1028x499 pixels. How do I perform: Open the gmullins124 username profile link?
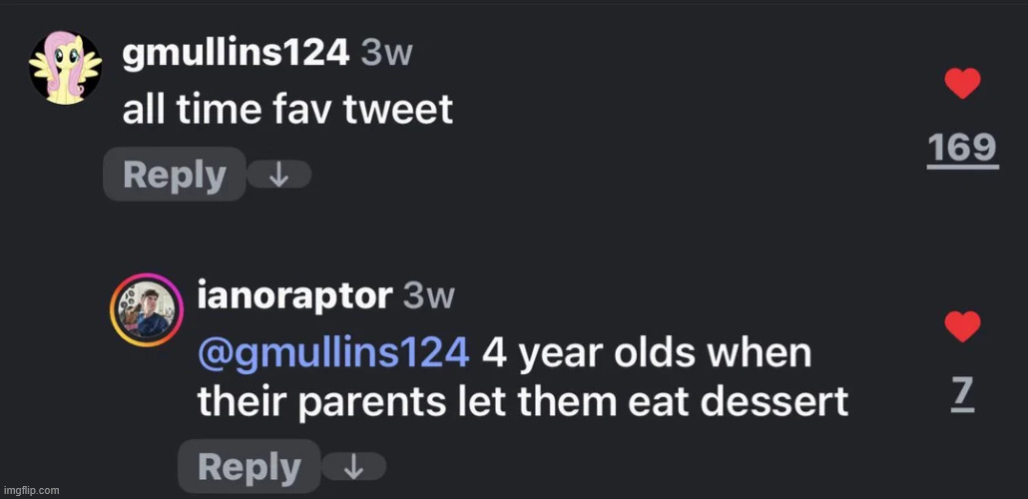(235, 54)
